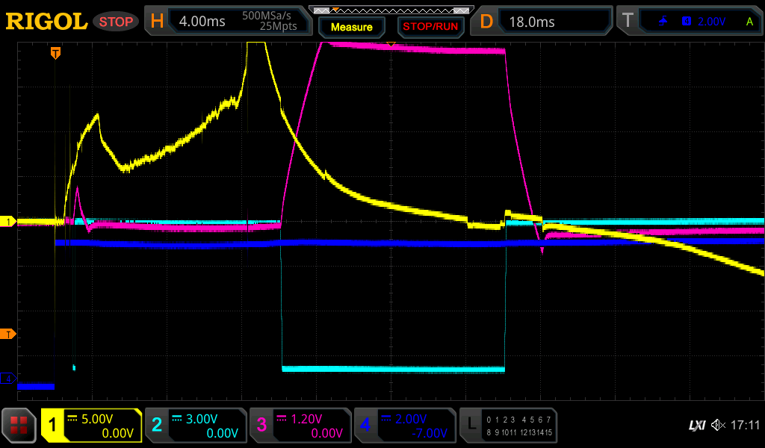Viewport: 765px width, 448px height.
Task: Click the channel 1 ground level marker
Action: click(x=9, y=222)
